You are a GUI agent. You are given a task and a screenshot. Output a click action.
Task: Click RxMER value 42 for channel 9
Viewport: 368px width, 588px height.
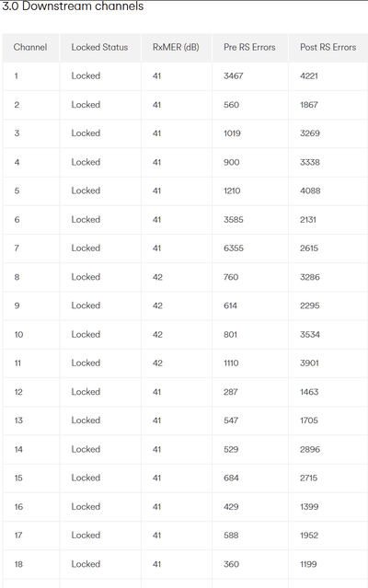coord(157,306)
